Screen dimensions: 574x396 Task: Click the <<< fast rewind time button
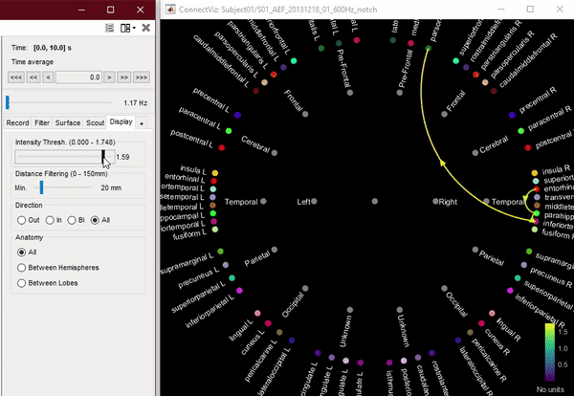[x=14, y=77]
